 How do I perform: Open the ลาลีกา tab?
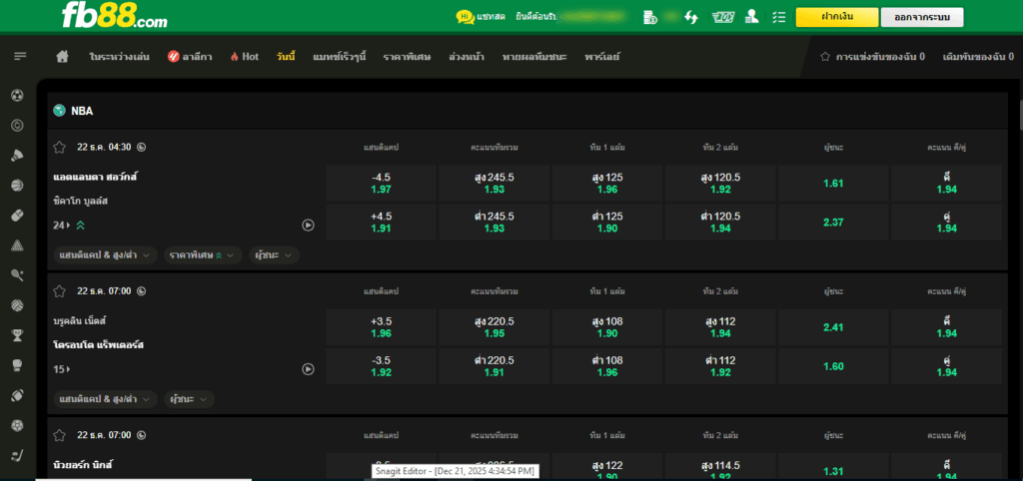pyautogui.click(x=189, y=57)
